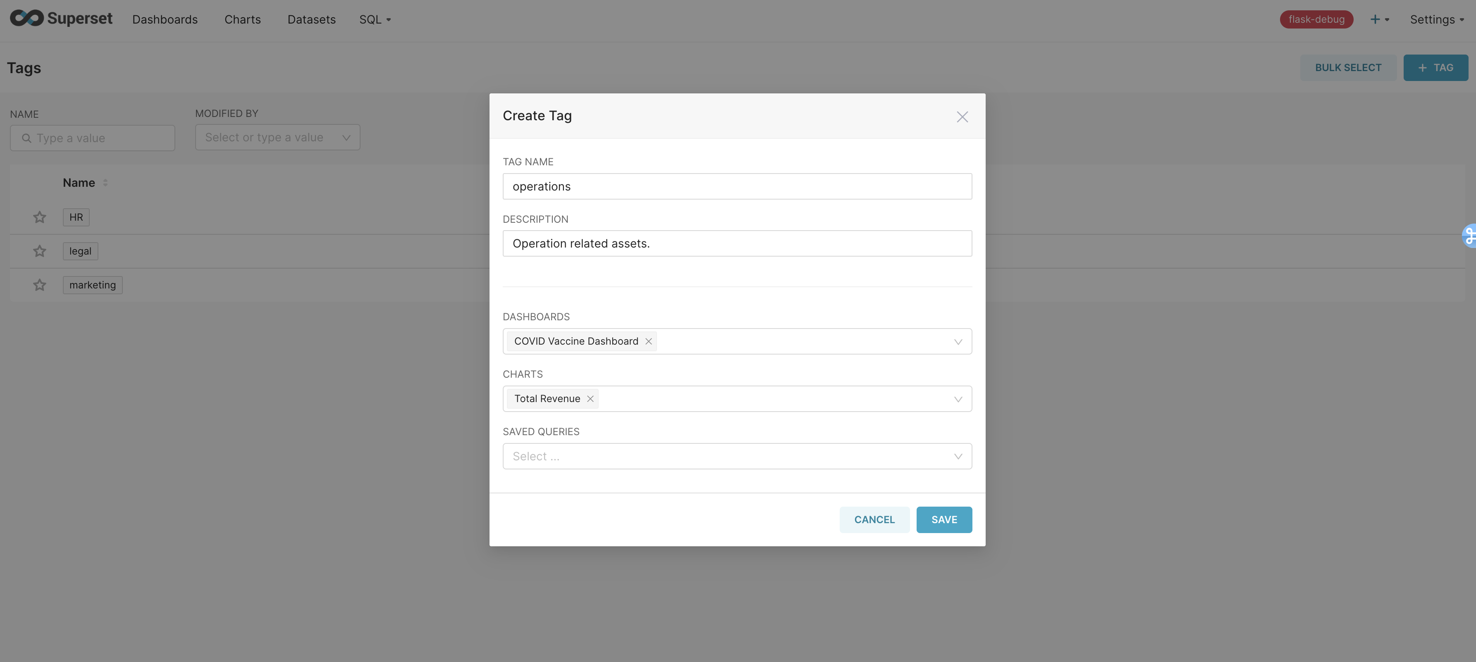Toggle favorite star for marketing tag
Screen dimensions: 1476x662
[x=40, y=285]
